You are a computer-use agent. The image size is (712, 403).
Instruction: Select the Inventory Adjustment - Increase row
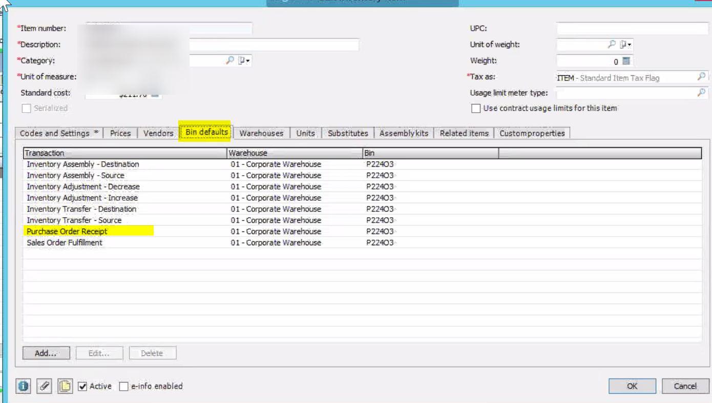(362, 198)
